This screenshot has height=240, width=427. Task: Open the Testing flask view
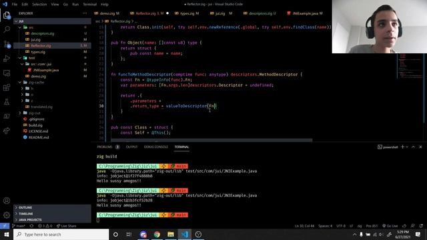point(7,102)
